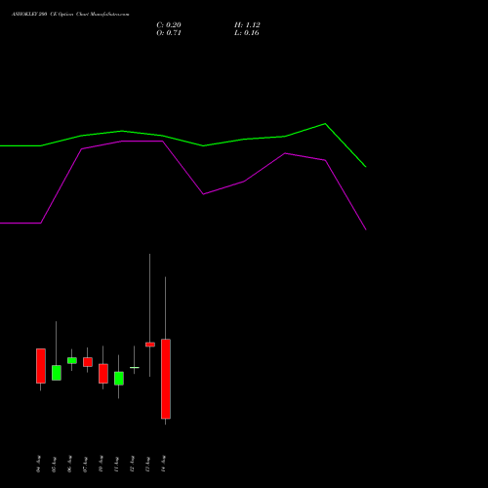Click the ASHOKLEY CE Options Chart title
This screenshot has height=488, width=488.
pos(70,15)
